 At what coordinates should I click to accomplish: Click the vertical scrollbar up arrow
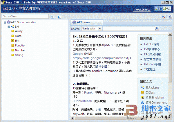coord(170,34)
